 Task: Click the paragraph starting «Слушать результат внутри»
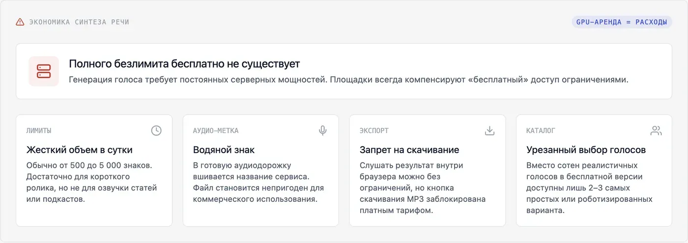click(x=423, y=188)
